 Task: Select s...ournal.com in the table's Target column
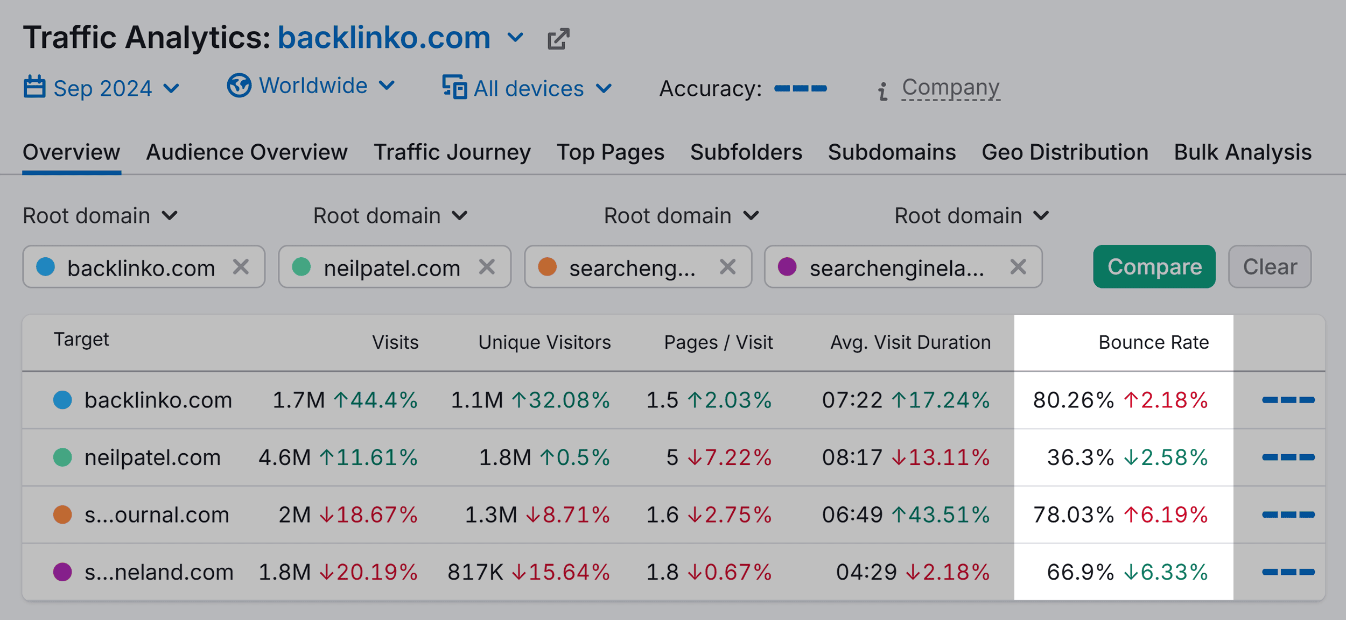click(157, 515)
